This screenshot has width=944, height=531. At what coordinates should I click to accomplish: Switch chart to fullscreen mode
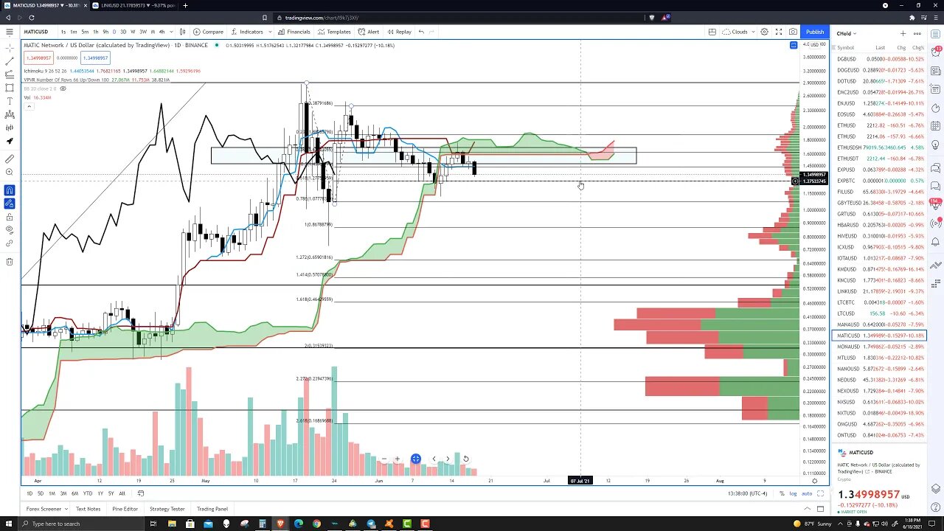click(778, 32)
